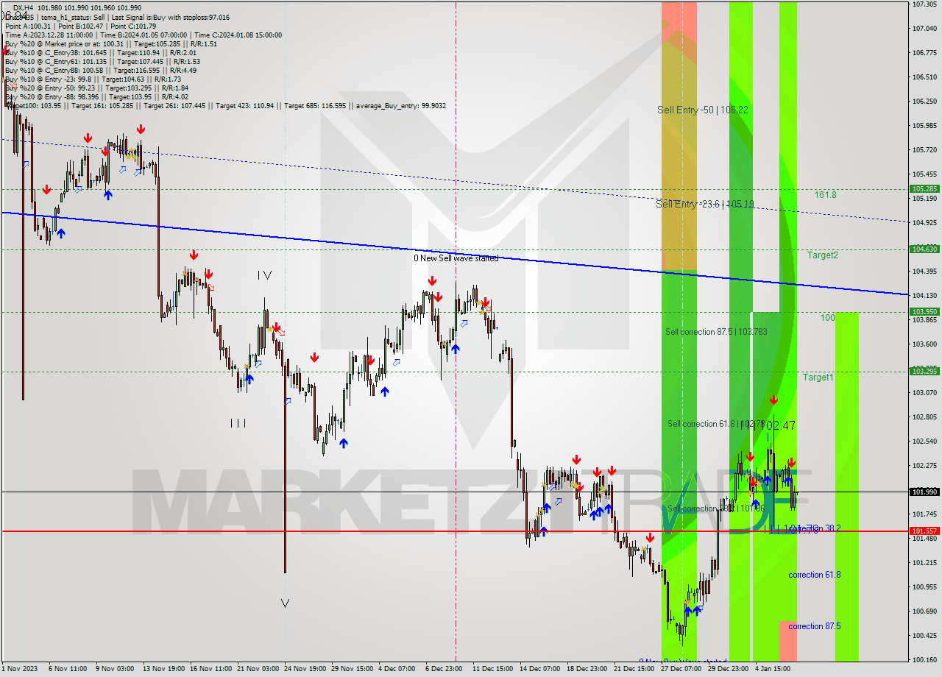This screenshot has width=942, height=677.
Task: Click the green 105.285 price tag
Action: click(924, 189)
